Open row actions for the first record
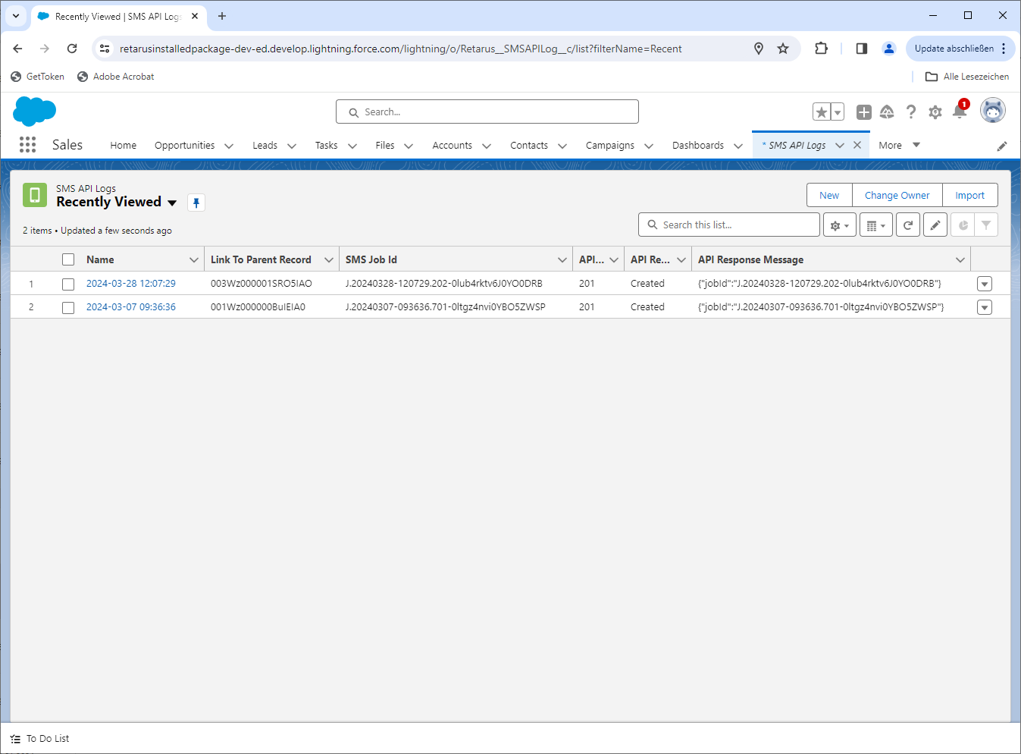This screenshot has height=754, width=1021. 985,284
